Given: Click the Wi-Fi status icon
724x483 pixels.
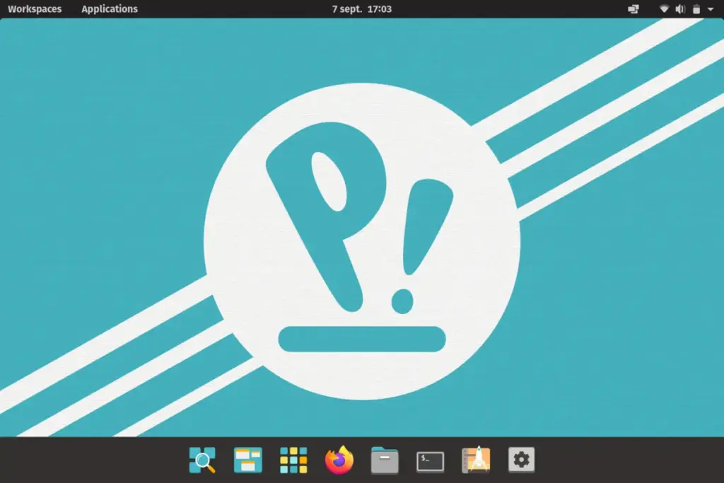Looking at the screenshot, I should [665, 9].
